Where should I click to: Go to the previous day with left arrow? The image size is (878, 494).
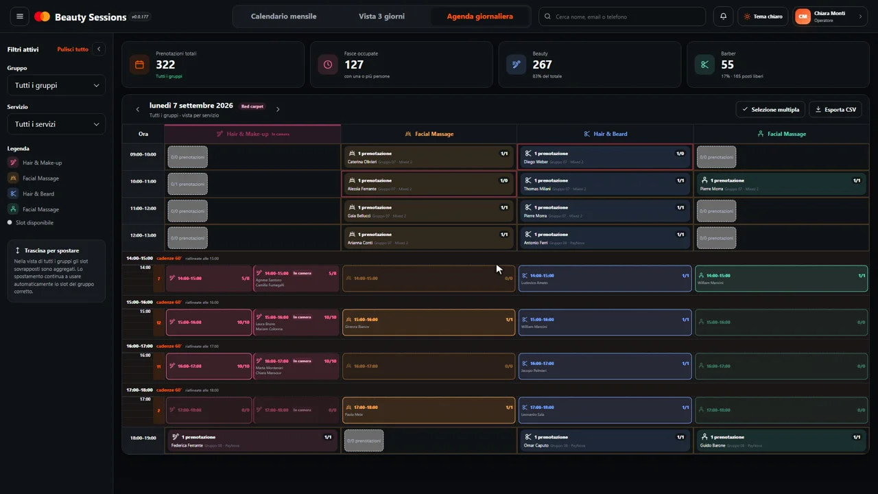[x=137, y=109]
